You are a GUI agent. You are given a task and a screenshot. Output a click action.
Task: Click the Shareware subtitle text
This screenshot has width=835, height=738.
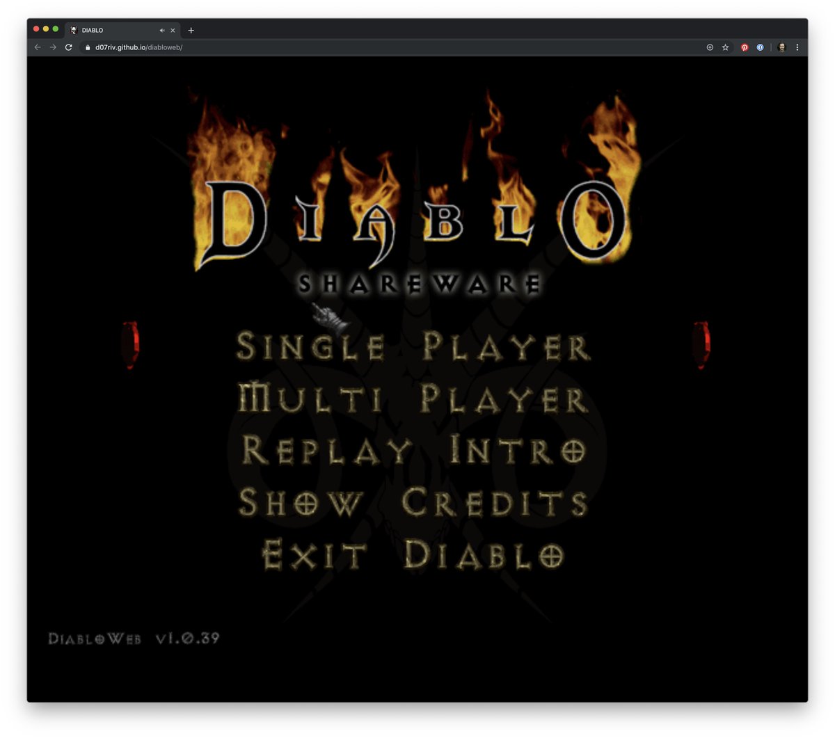tap(420, 284)
